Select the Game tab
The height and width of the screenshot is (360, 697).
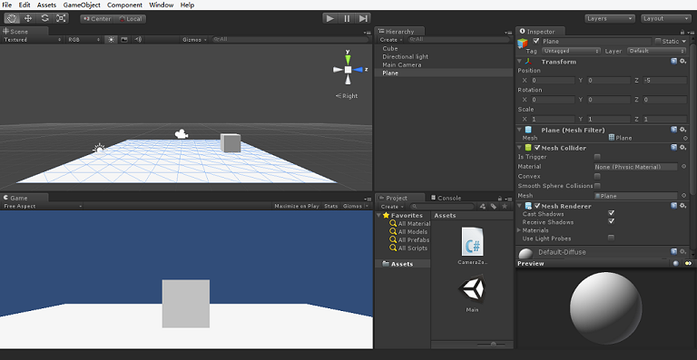pos(18,198)
